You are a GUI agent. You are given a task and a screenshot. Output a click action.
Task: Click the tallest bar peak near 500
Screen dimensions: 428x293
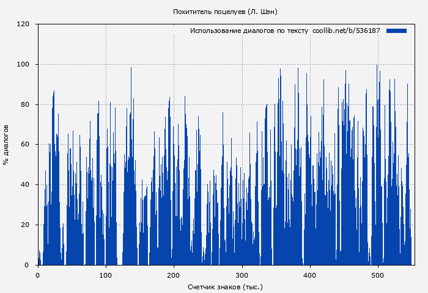377,66
